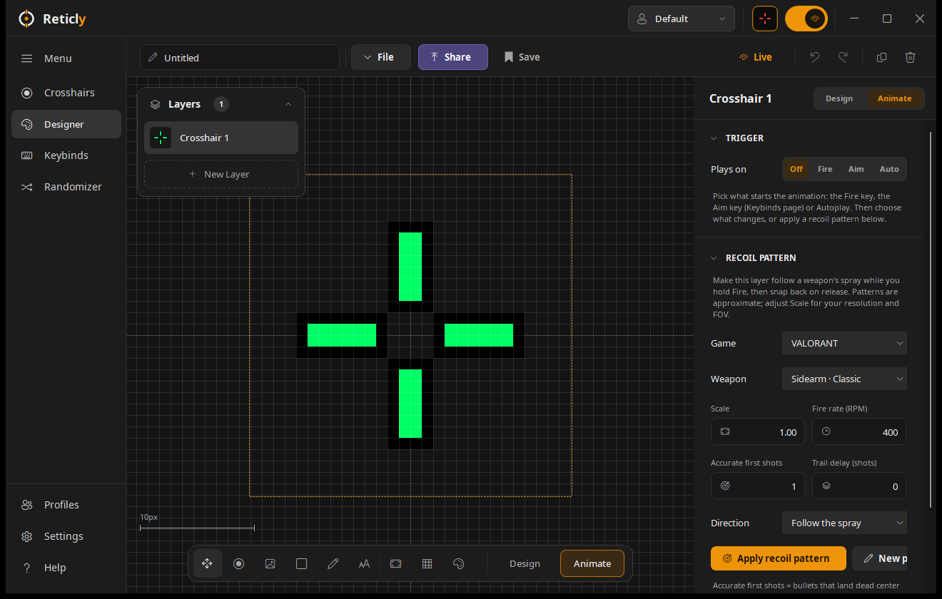This screenshot has width=942, height=599.
Task: Open the Direction dropdown Follow the spray
Action: tap(844, 523)
